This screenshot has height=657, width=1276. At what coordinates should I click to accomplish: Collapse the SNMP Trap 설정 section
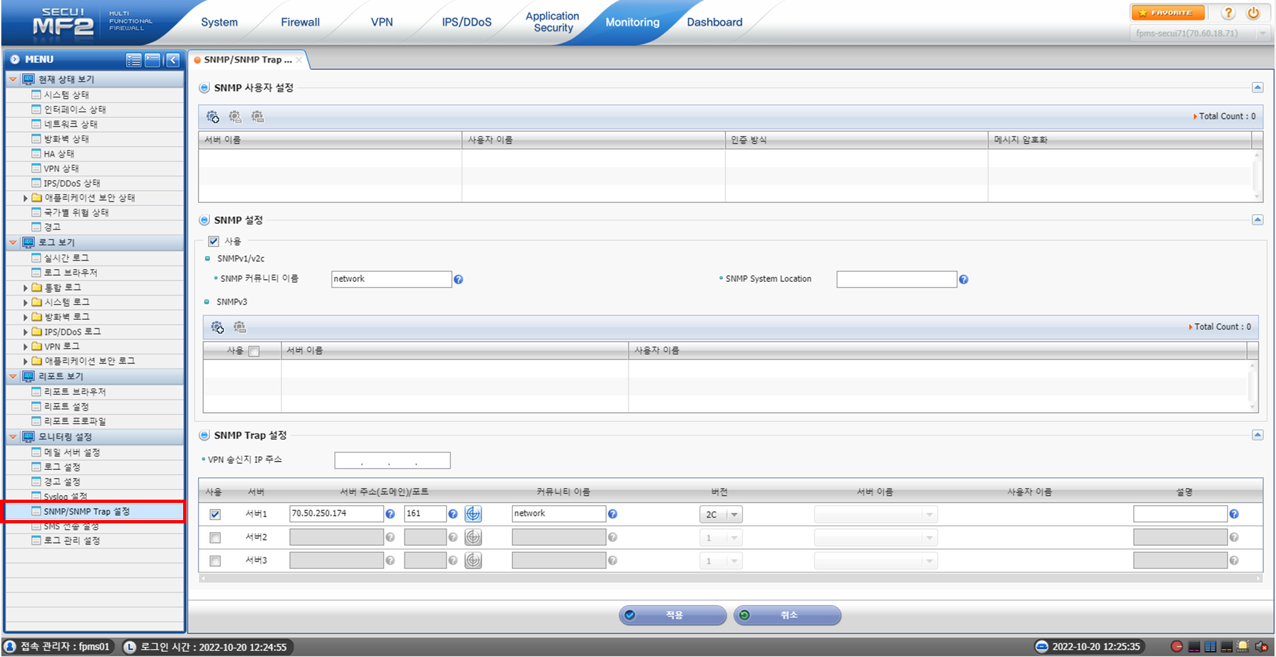pos(1258,435)
